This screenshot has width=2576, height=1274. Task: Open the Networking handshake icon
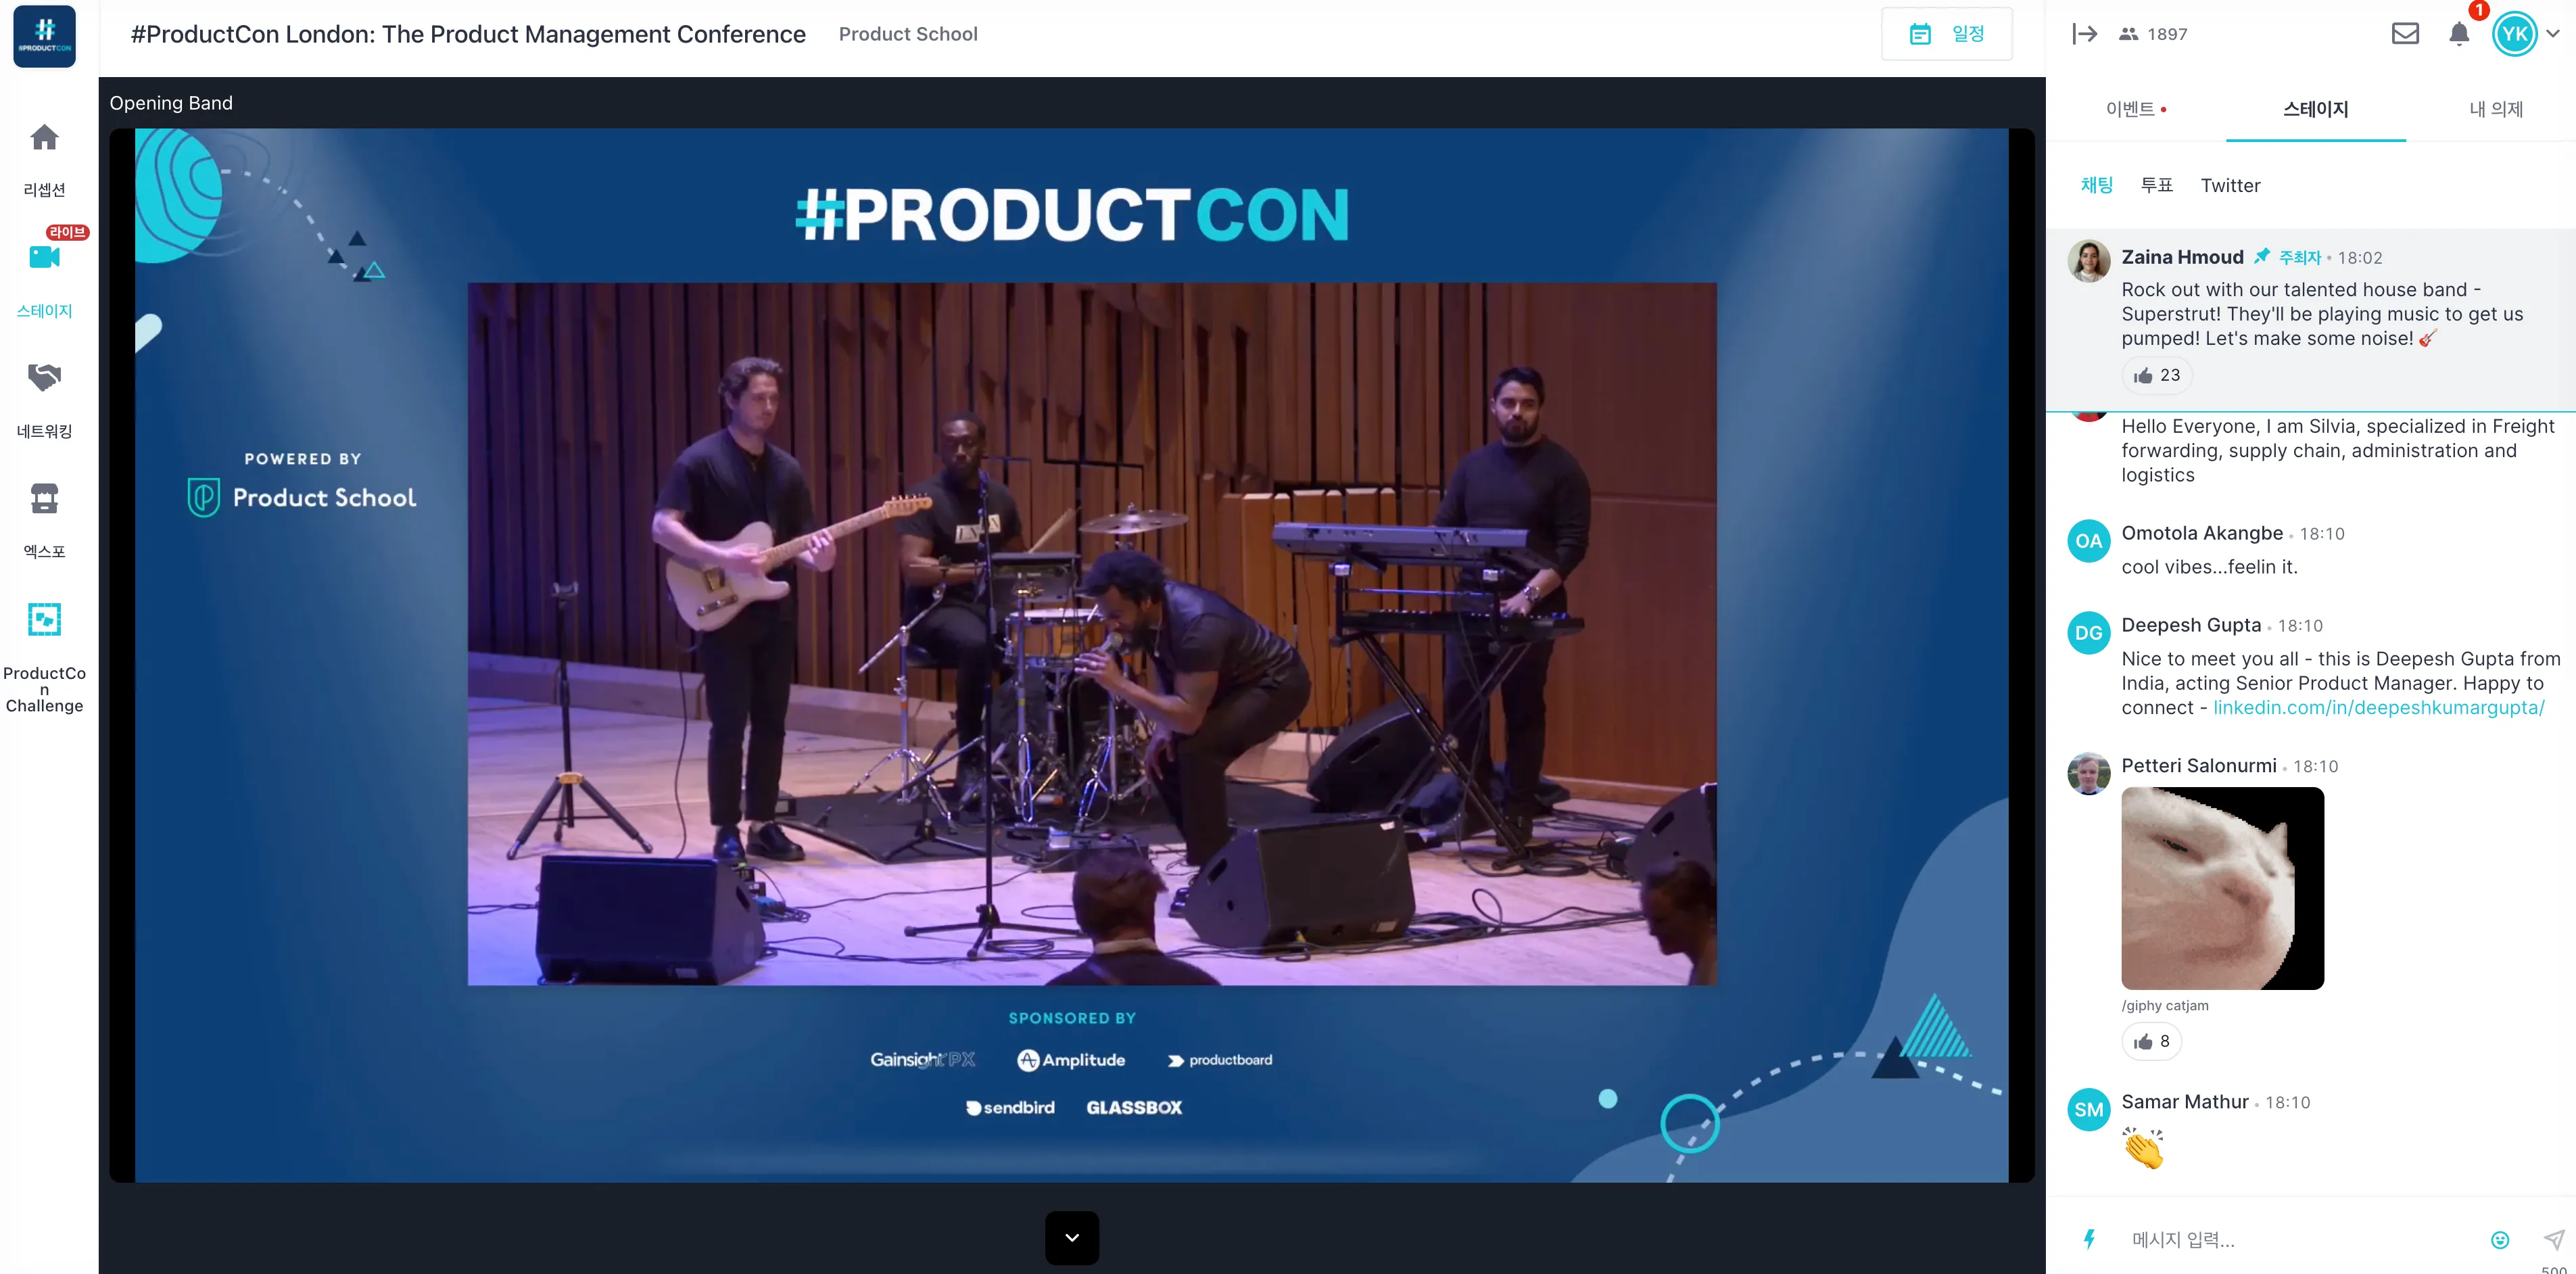(44, 378)
